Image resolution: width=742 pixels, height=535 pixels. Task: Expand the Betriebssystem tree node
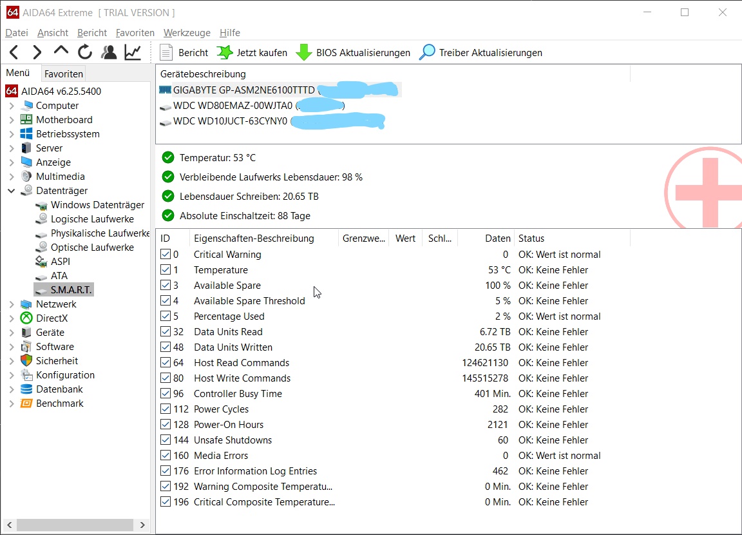(x=12, y=134)
